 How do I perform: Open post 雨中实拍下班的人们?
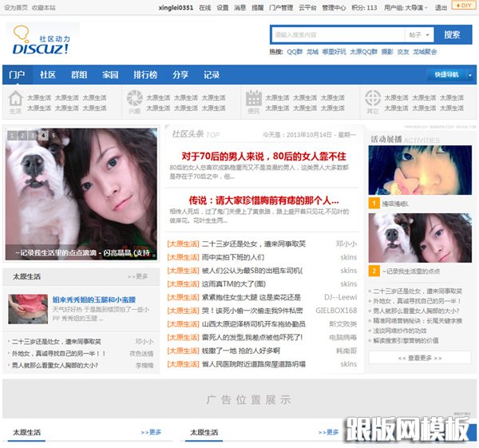233,257
